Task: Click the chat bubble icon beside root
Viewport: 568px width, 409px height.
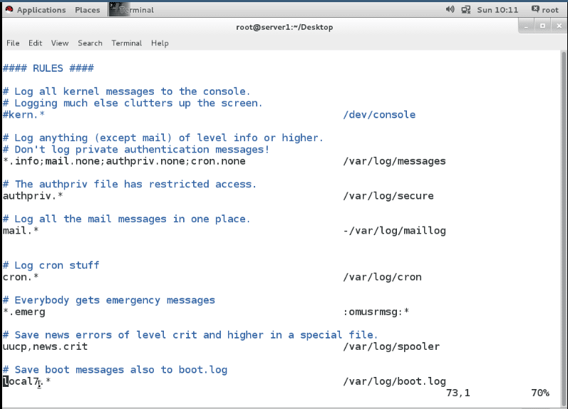Action: point(535,9)
